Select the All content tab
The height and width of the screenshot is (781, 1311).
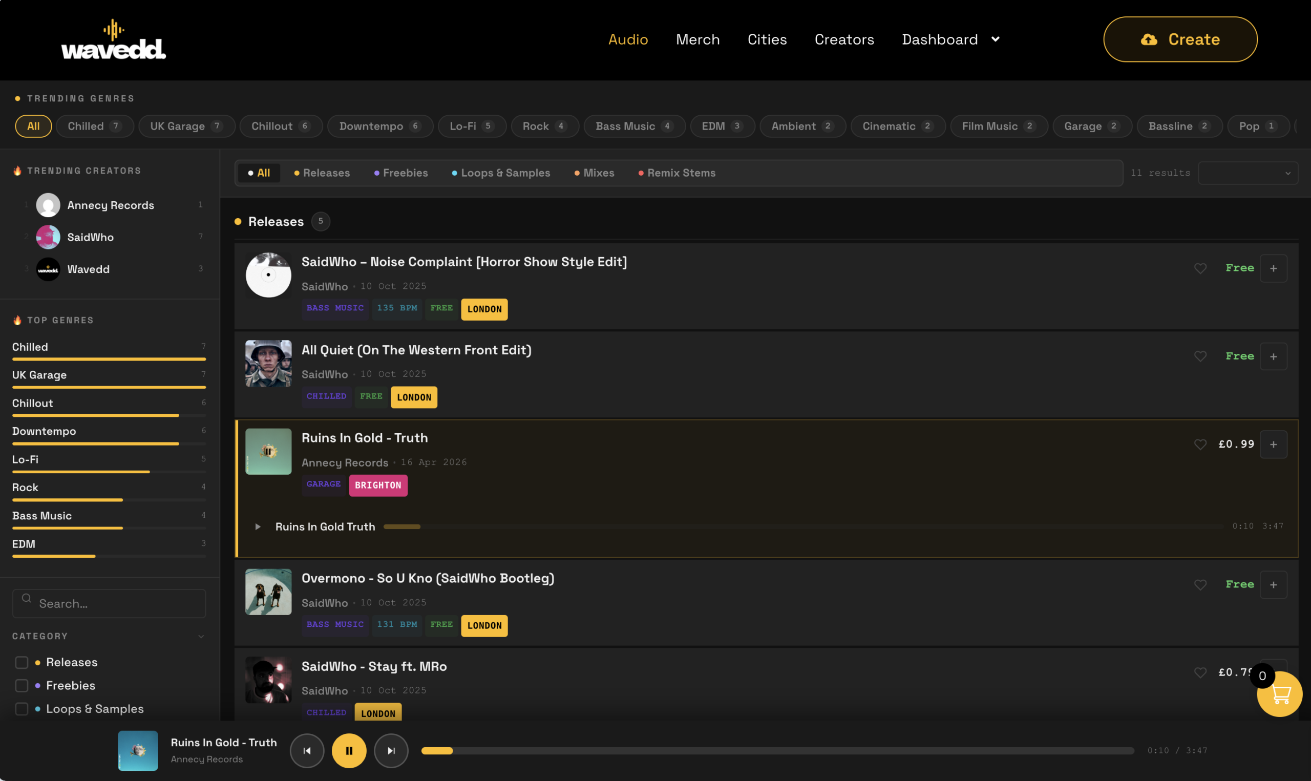259,173
